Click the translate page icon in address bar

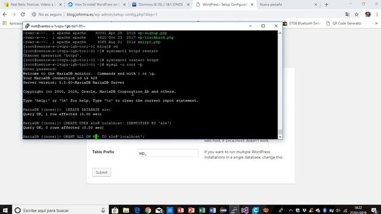[x=347, y=14]
